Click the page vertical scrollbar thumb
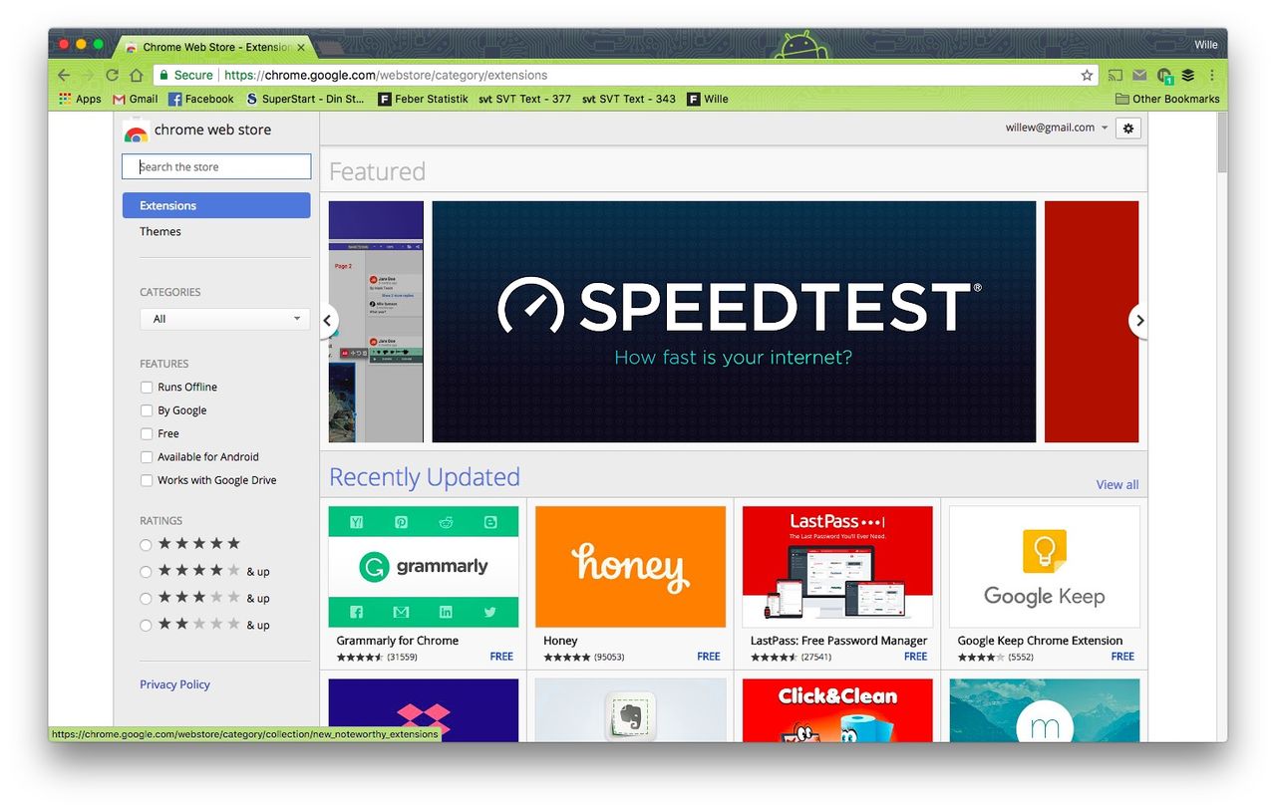The height and width of the screenshot is (811, 1276). 1222,141
